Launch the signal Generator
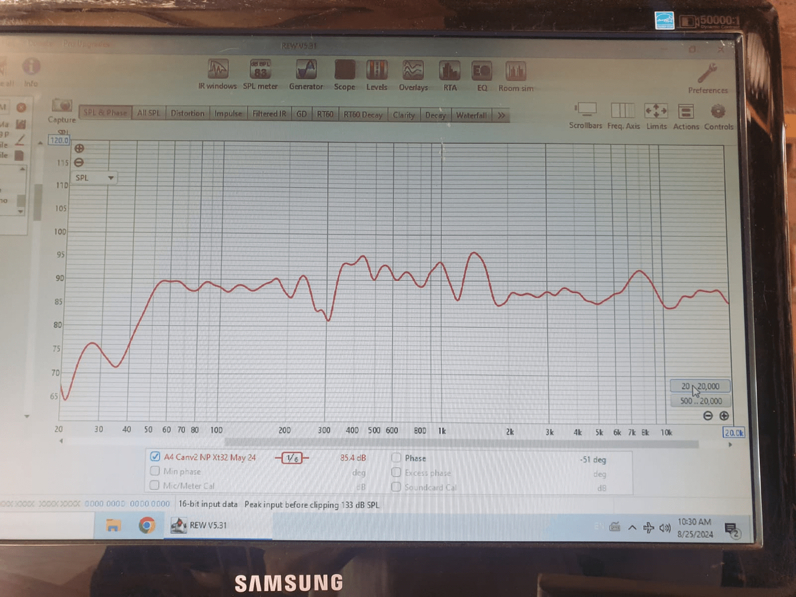The width and height of the screenshot is (796, 597). point(306,75)
